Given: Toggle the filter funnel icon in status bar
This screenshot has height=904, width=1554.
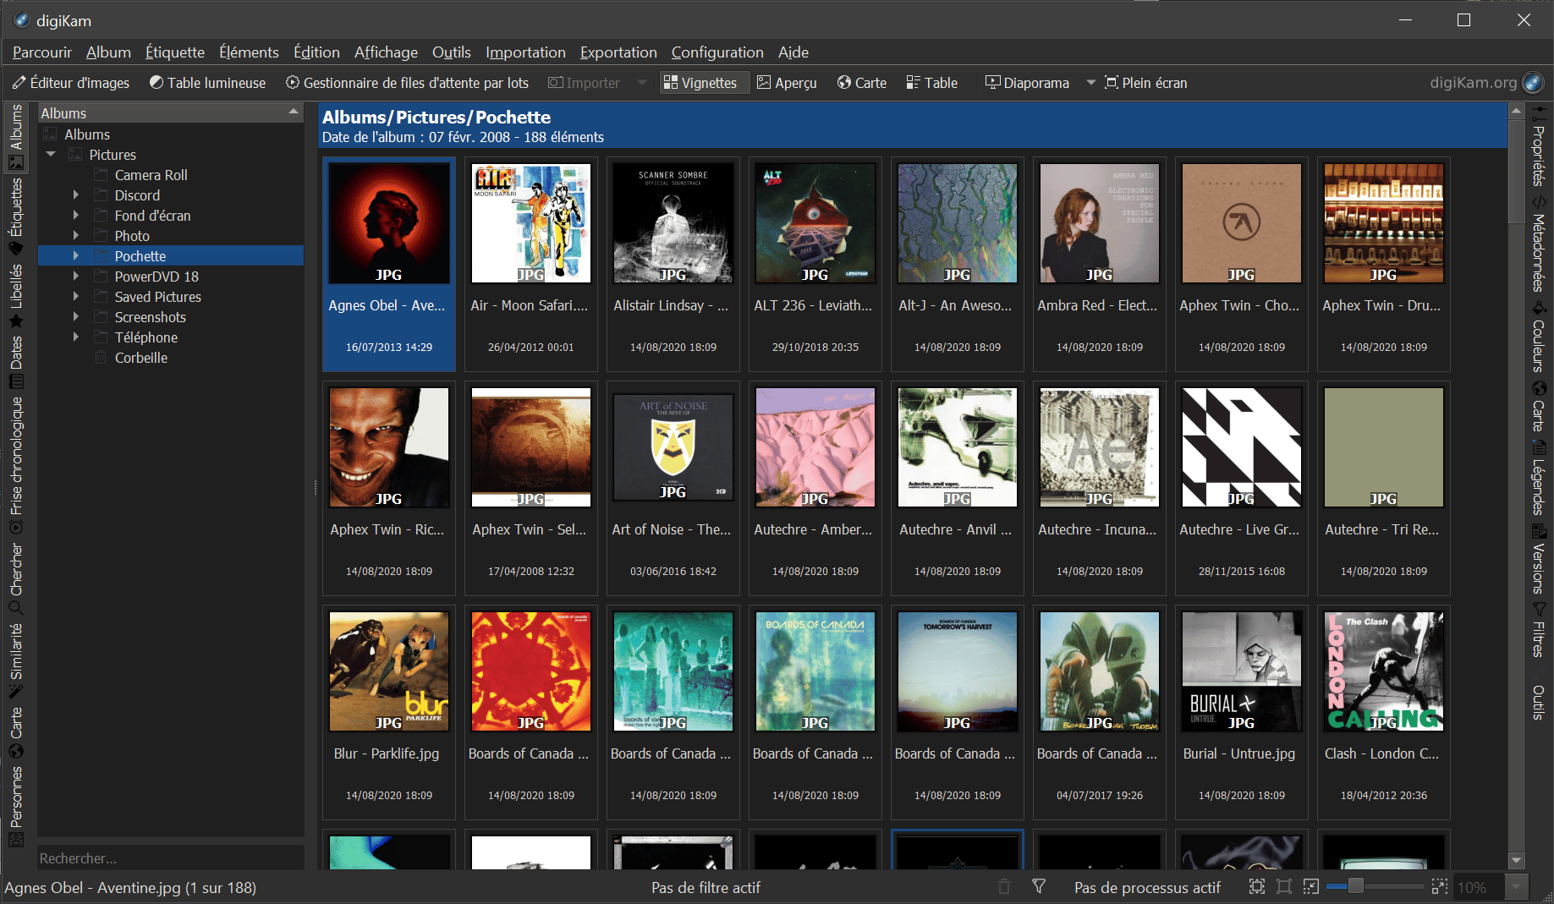Looking at the screenshot, I should (1039, 886).
